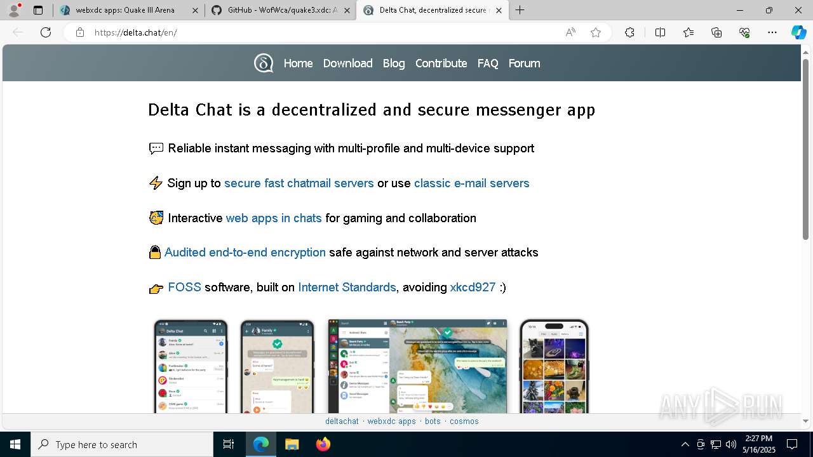Open the Forum link in navigation
The image size is (813, 457).
pos(524,63)
